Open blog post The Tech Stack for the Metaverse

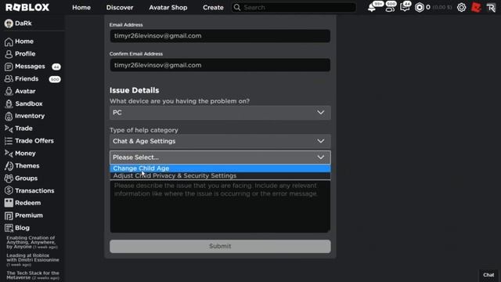tap(33, 275)
